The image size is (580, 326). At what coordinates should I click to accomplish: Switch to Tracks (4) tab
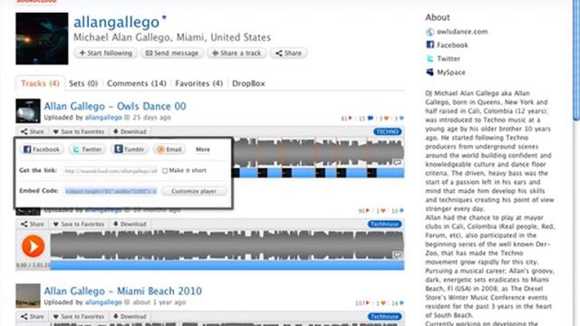pos(40,83)
